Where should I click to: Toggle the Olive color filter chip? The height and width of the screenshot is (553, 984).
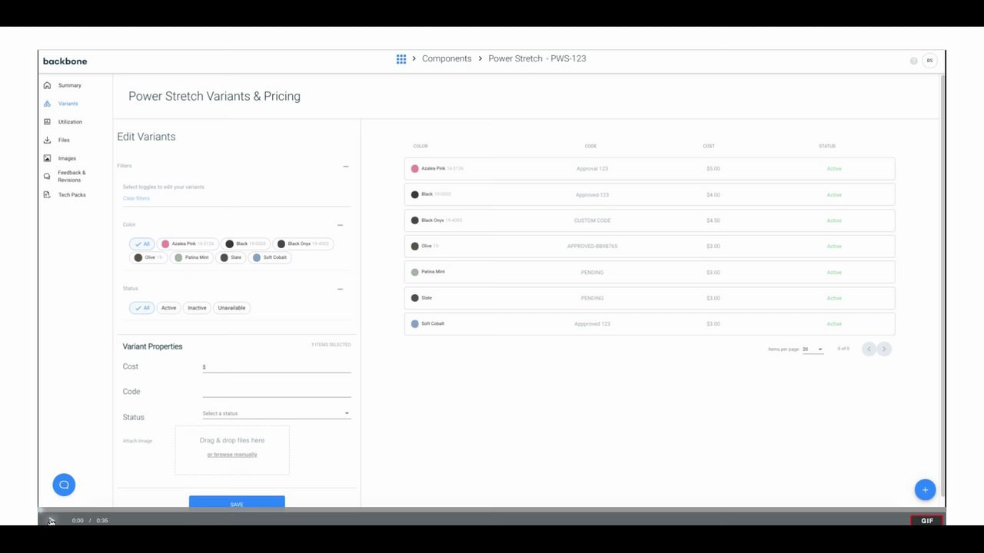(x=148, y=257)
